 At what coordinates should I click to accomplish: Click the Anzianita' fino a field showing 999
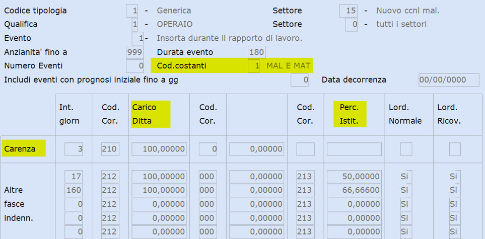coord(135,52)
